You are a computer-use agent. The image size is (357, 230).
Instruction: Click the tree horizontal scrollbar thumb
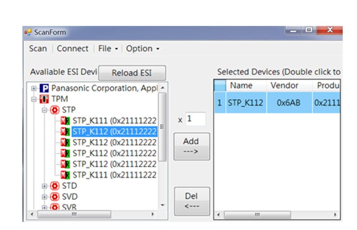coord(74,214)
